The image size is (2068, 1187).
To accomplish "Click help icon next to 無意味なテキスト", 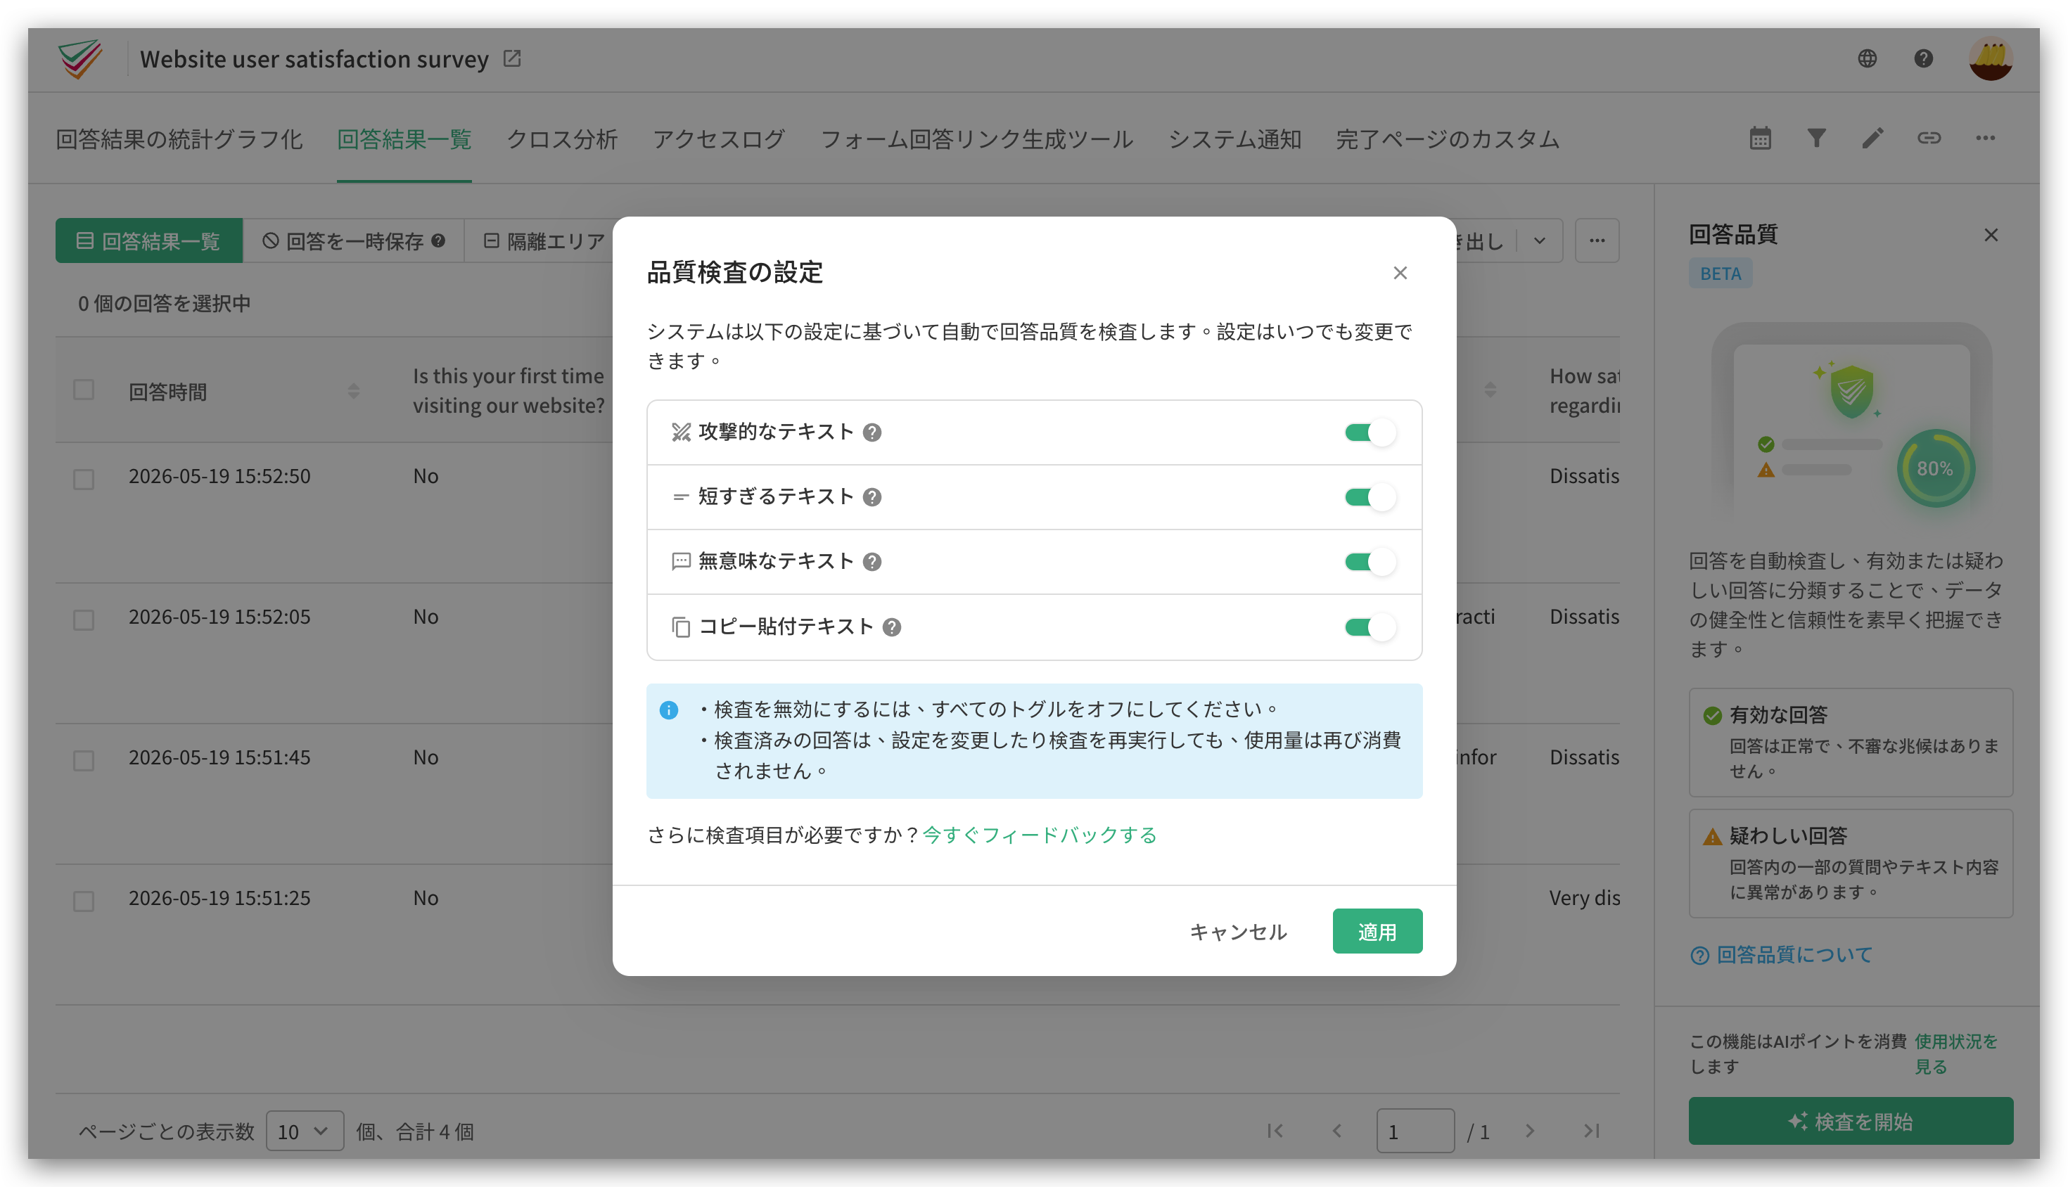I will 872,562.
